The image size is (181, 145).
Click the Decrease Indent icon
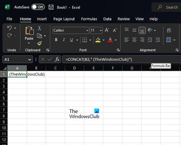(150, 40)
